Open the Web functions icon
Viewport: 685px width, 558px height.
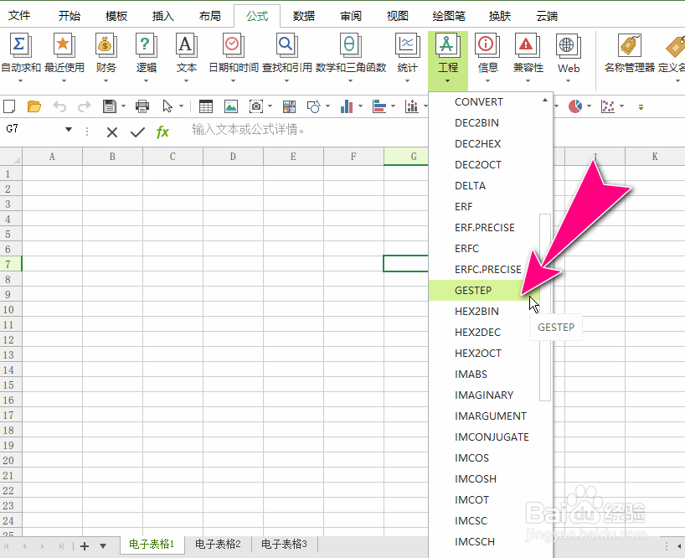(x=568, y=45)
